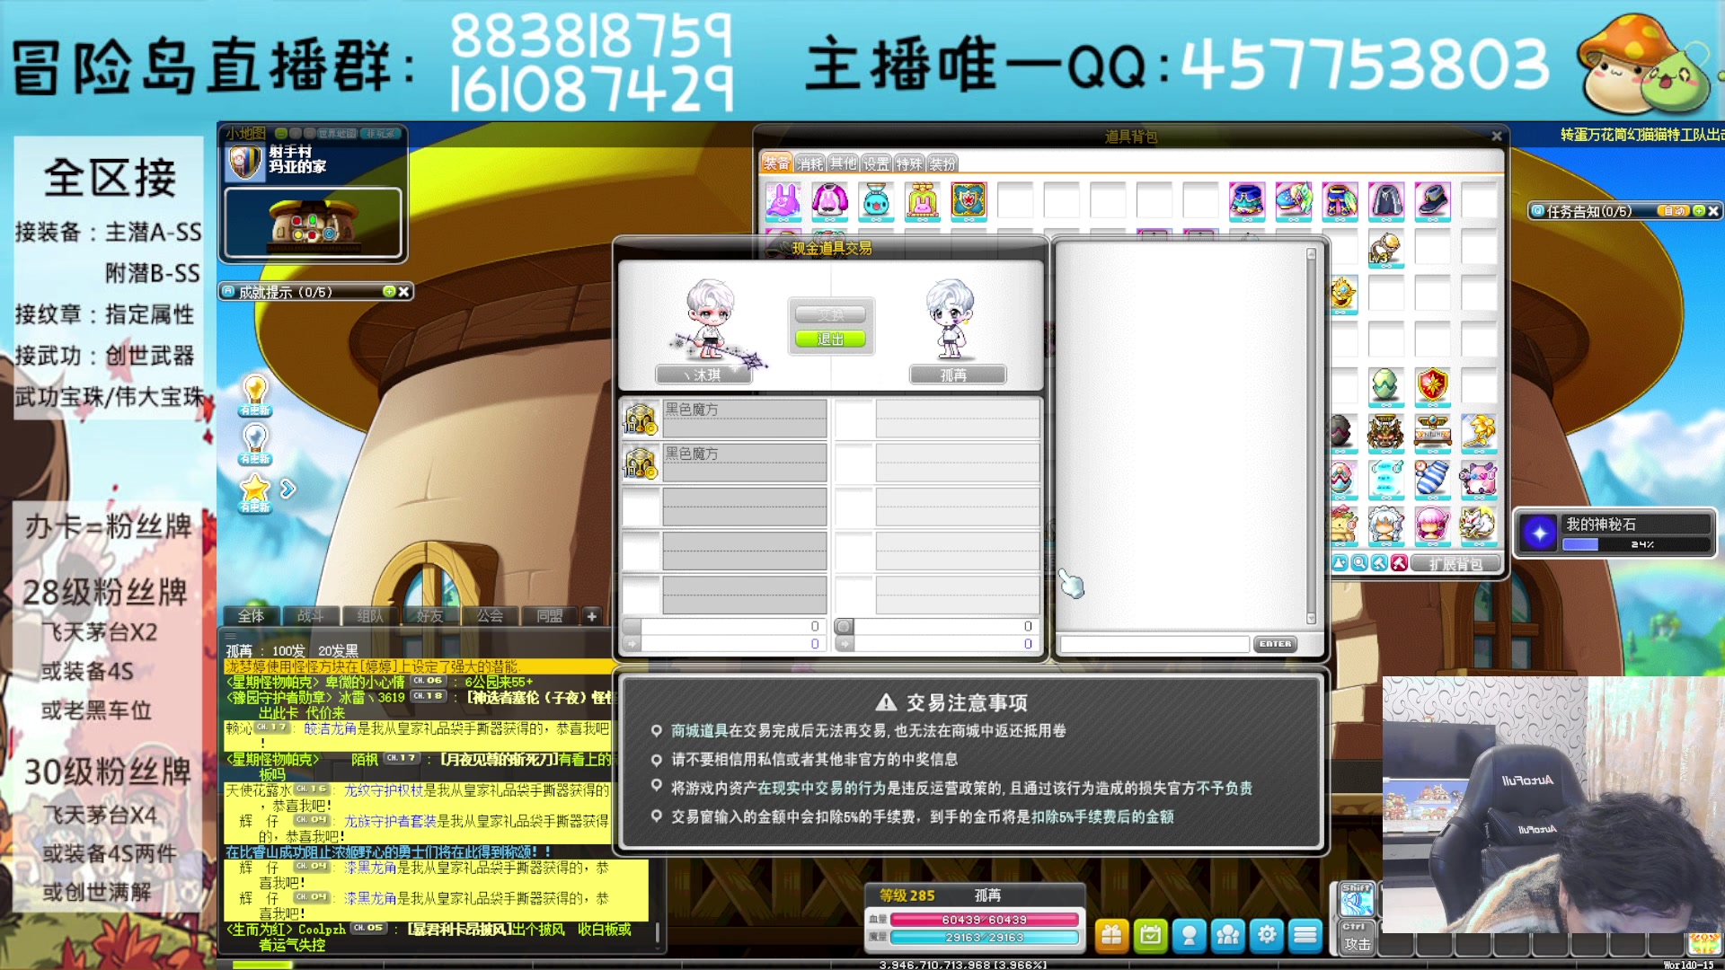Open the community friends button
The height and width of the screenshot is (970, 1725).
(1227, 936)
